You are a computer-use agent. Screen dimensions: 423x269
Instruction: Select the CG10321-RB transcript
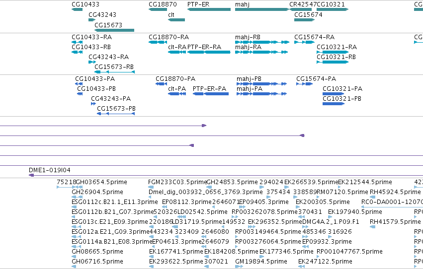[333, 62]
